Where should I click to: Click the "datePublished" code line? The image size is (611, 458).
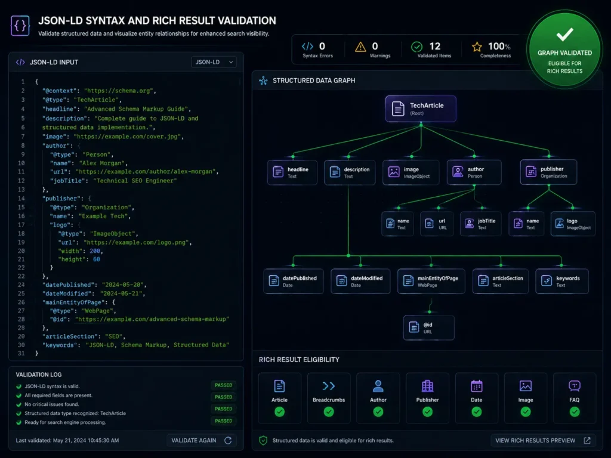(x=94, y=284)
